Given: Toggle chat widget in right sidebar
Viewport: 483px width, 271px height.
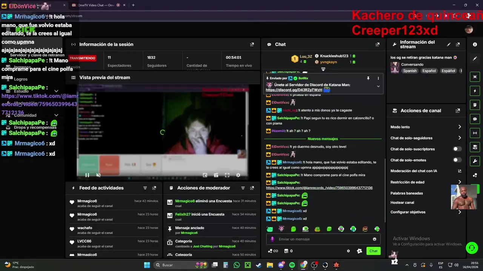Looking at the screenshot, I should coord(475,119).
